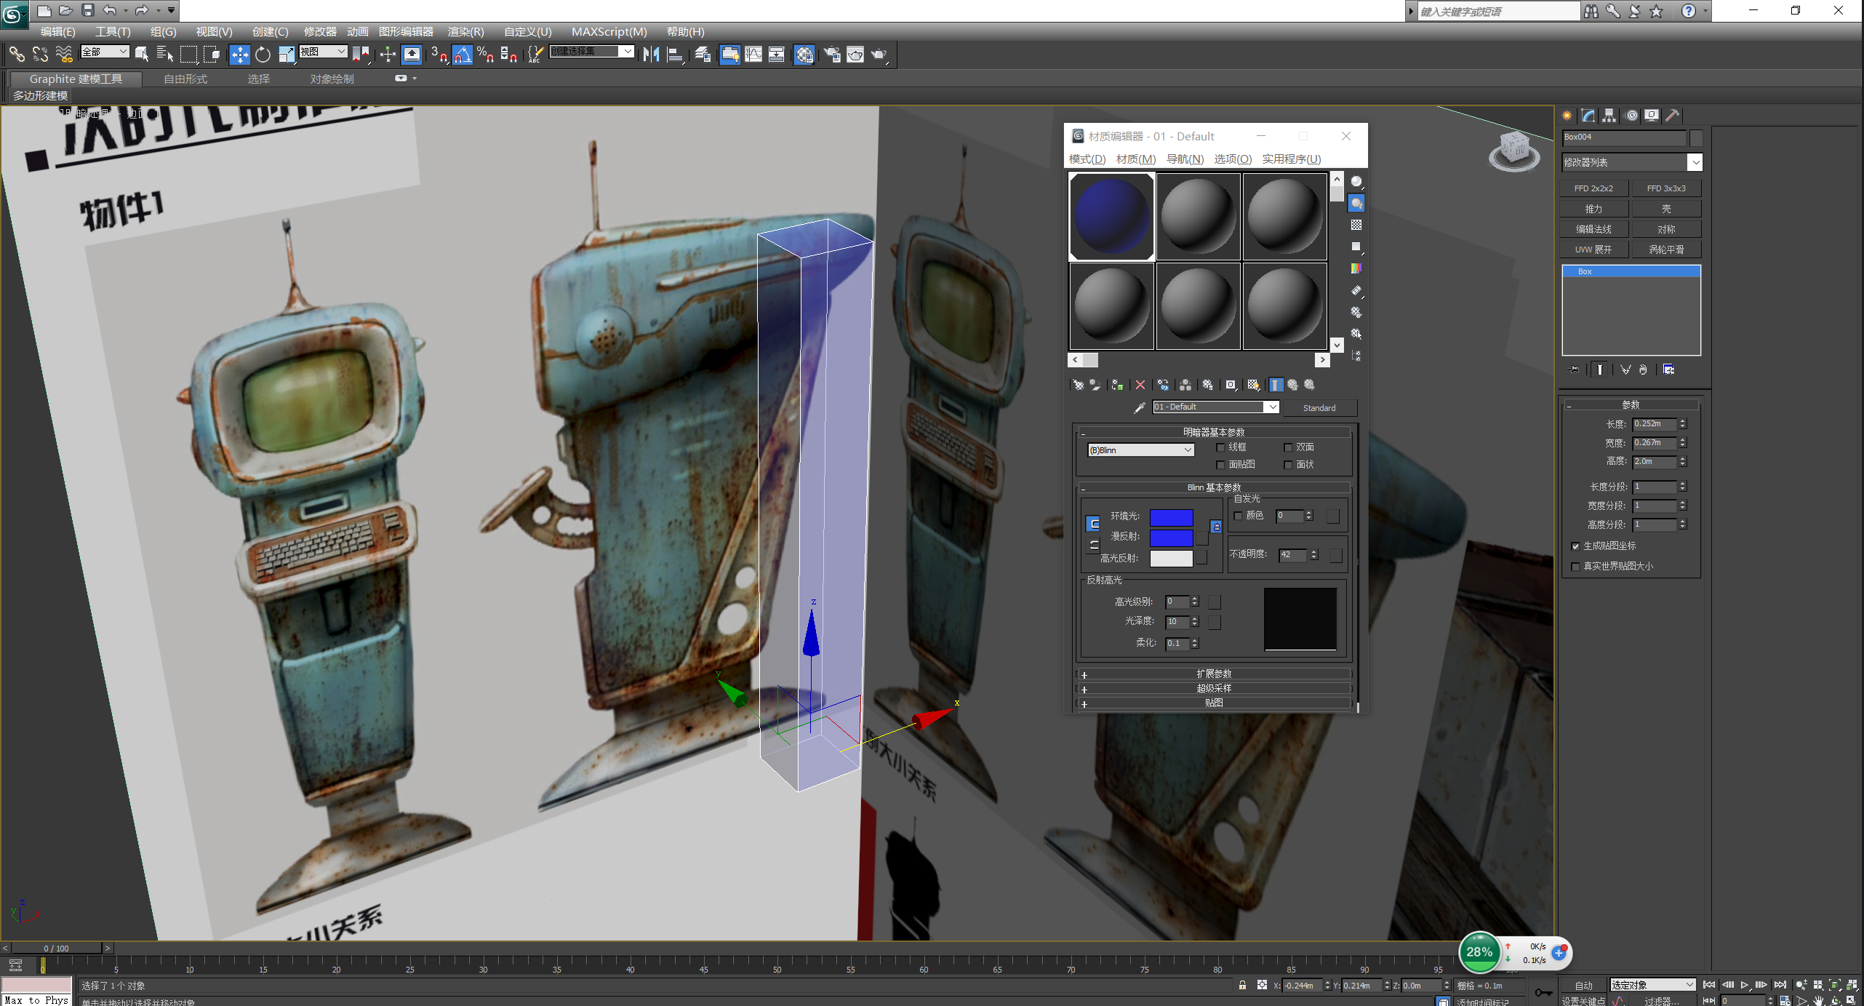Click Go to Parent icon in Material Editor
This screenshot has width=1864, height=1006.
point(1292,385)
